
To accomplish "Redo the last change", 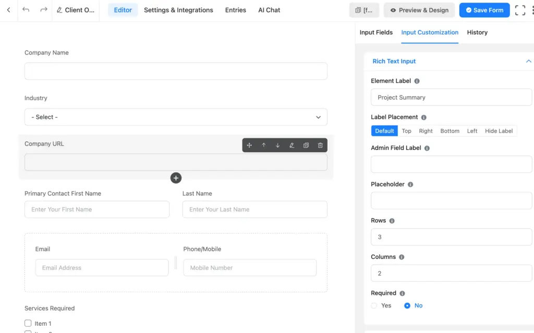I will point(44,10).
